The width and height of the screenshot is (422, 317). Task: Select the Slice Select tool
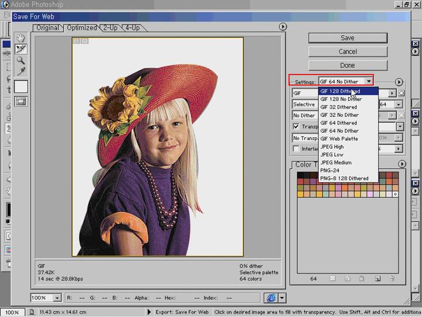[21, 49]
